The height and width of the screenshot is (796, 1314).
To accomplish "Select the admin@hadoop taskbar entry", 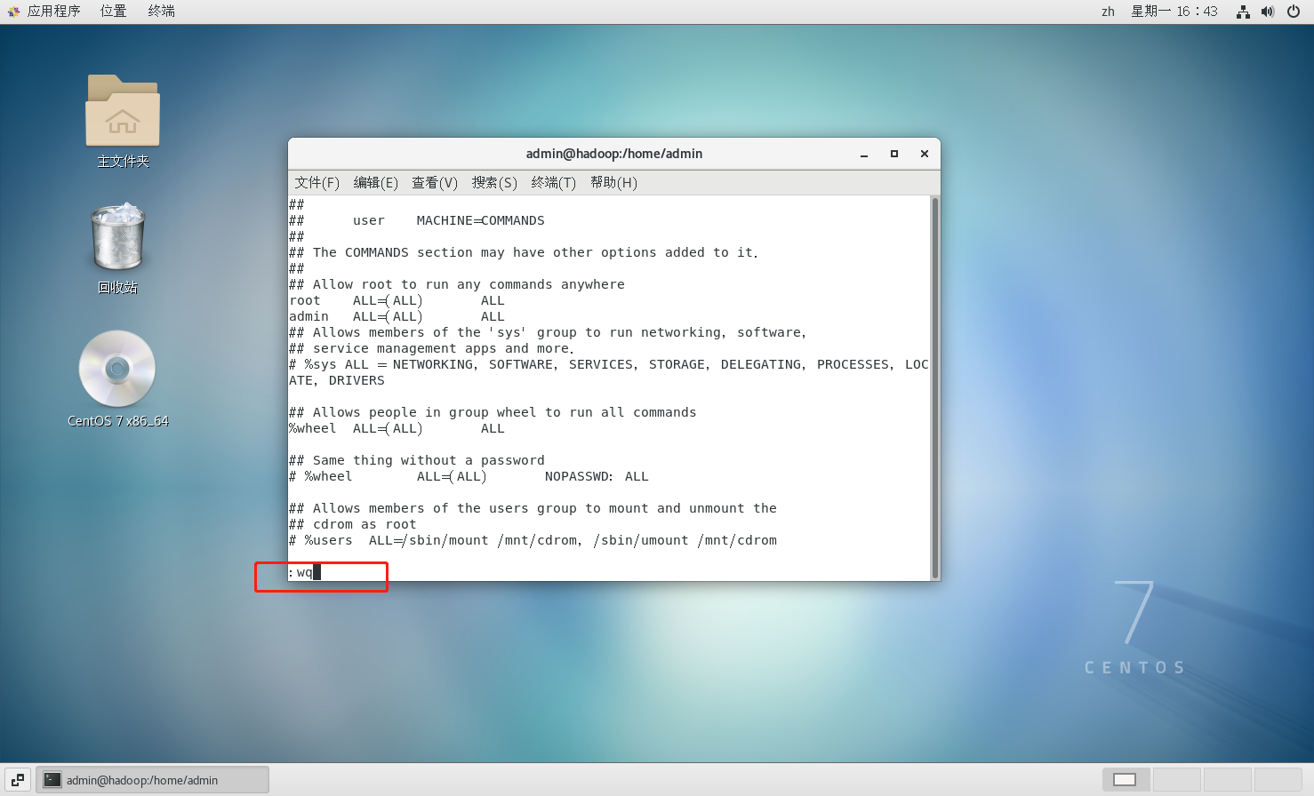I will click(151, 779).
